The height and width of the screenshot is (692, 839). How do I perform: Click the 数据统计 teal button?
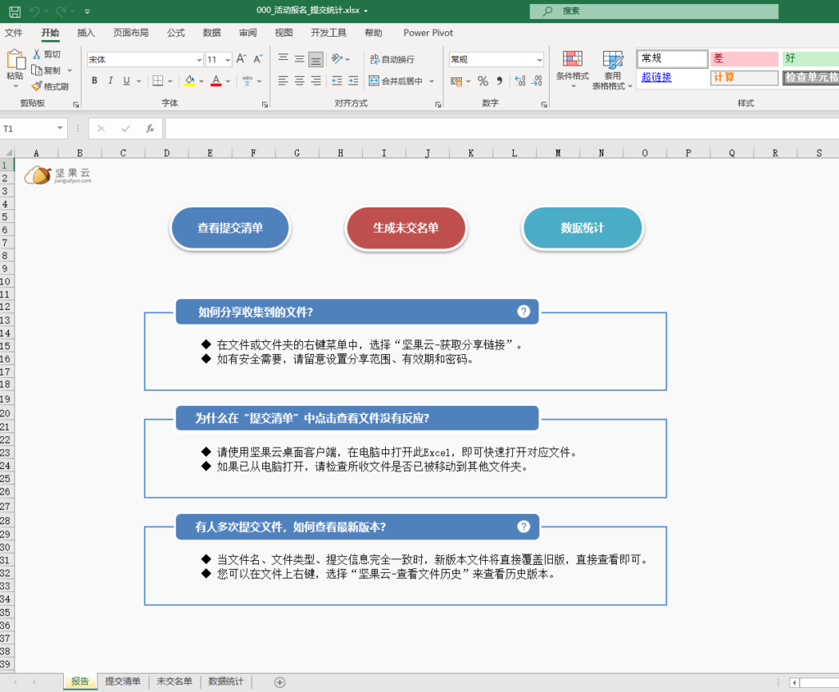[583, 228]
